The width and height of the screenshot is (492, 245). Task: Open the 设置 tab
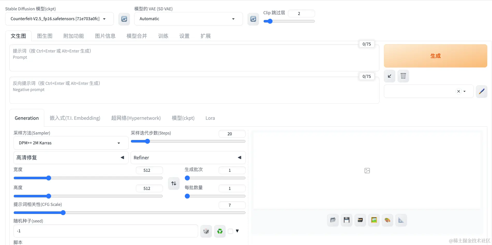point(184,36)
